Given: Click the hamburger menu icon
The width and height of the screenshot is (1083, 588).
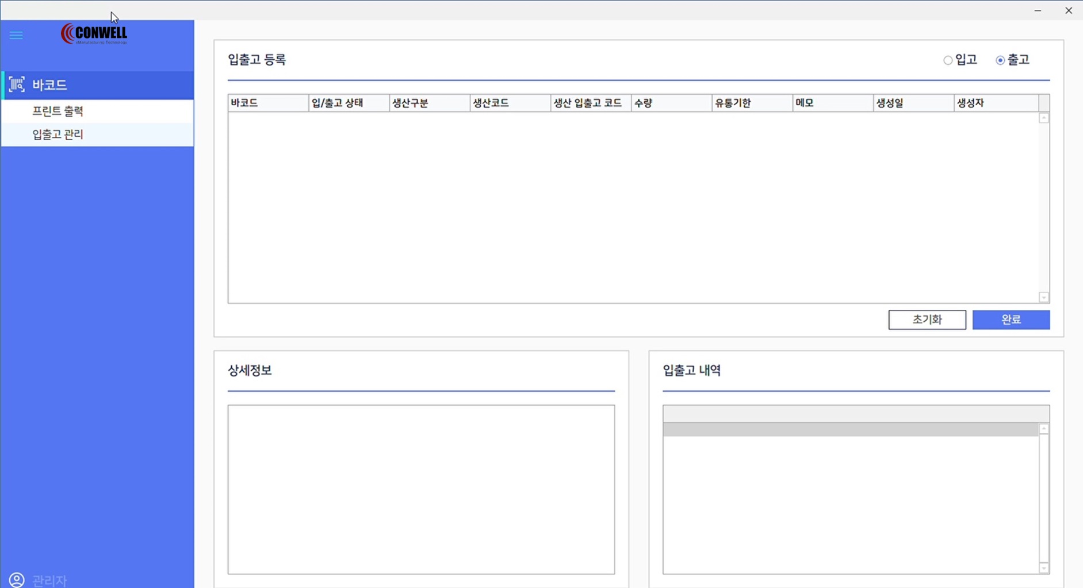Looking at the screenshot, I should [x=16, y=36].
